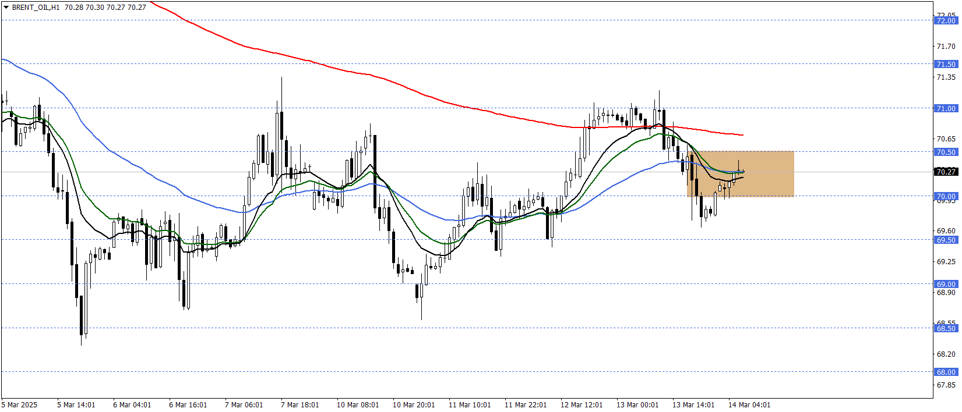962x412 pixels.
Task: Click the 68.20 price scale value
Action: click(946, 354)
